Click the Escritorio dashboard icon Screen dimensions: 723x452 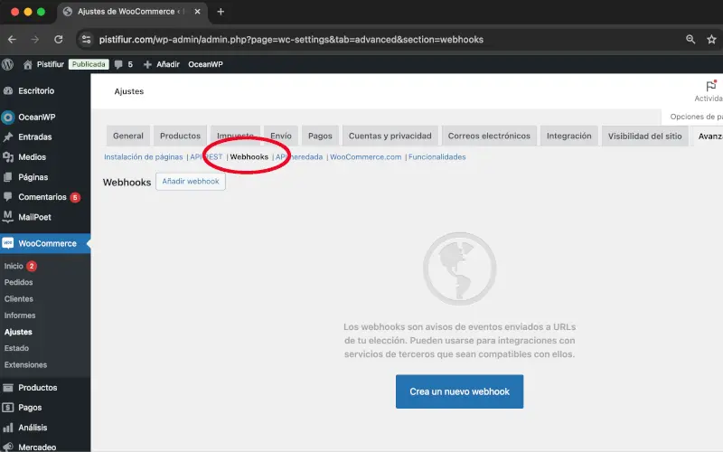click(8, 91)
